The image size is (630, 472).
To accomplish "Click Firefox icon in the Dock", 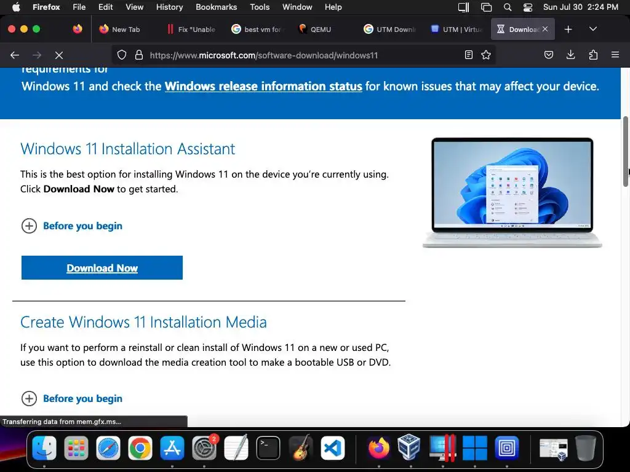I will tap(378, 448).
